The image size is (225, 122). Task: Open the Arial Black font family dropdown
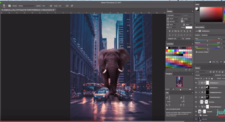pos(174,15)
